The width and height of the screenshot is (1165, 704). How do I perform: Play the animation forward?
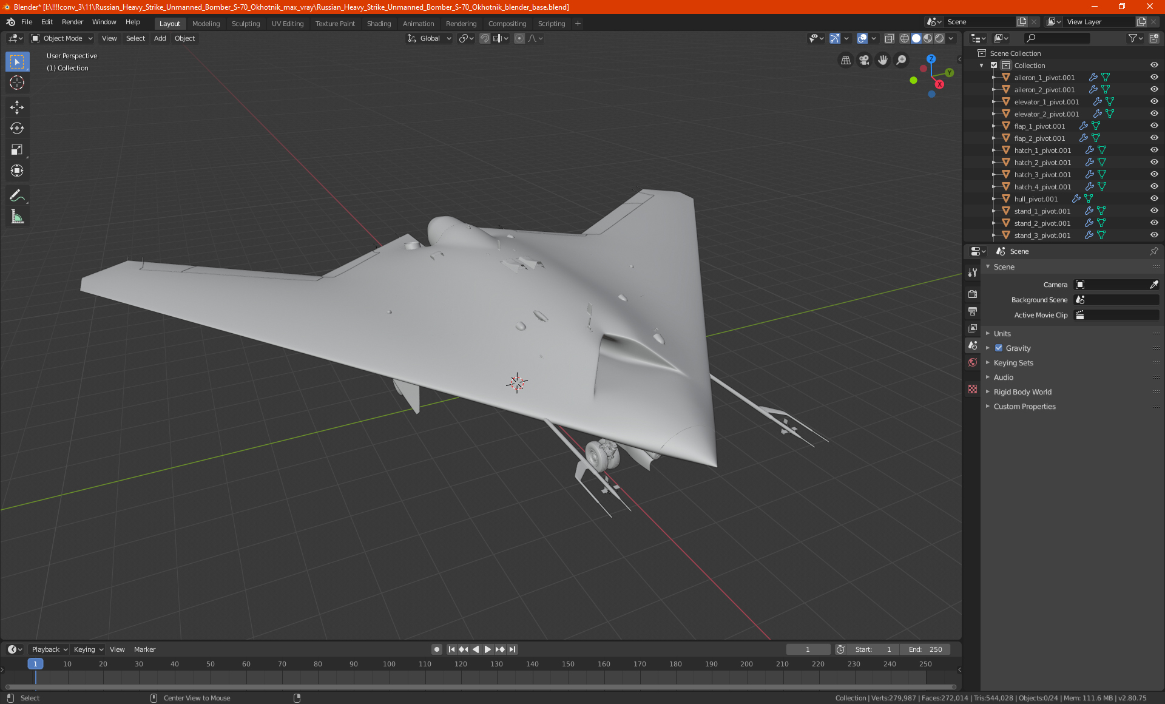(x=488, y=649)
